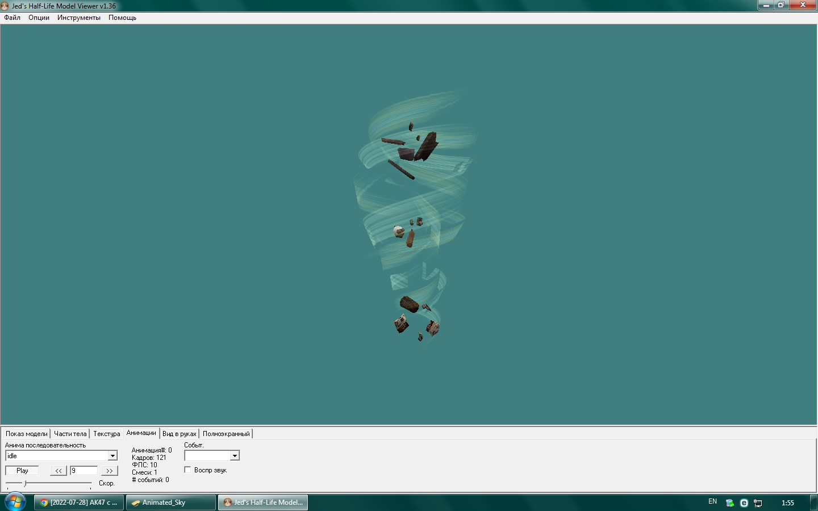Click the tray icon beside EN indicator
This screenshot has height=511, width=818.
click(730, 503)
